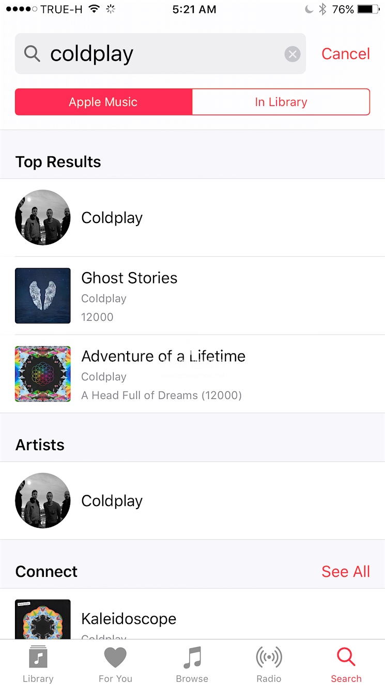This screenshot has height=685, width=385.
Task: Tap the Wi-Fi status icon
Action: pyautogui.click(x=94, y=9)
